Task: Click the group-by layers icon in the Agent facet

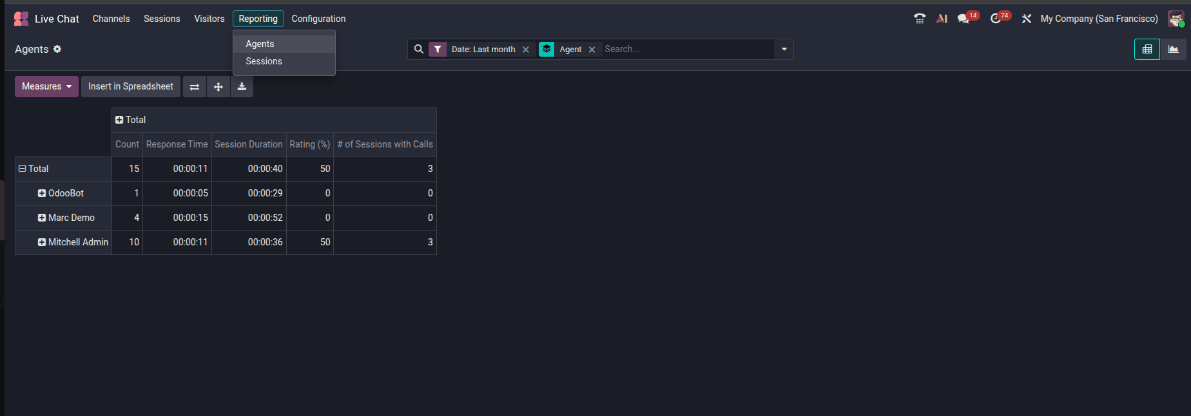Action: pos(547,49)
